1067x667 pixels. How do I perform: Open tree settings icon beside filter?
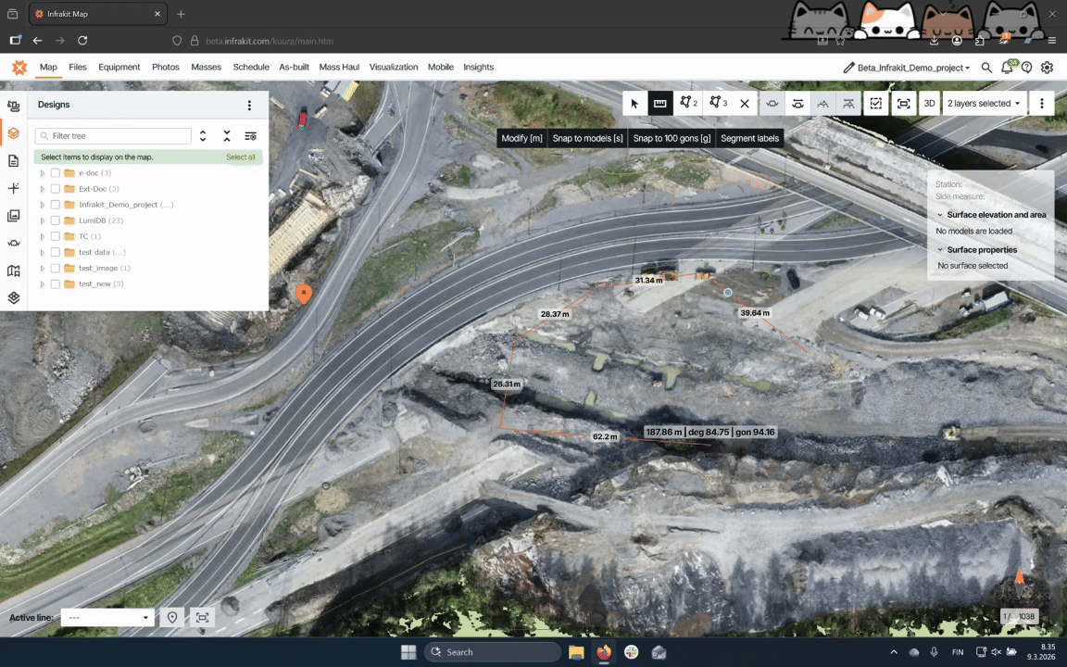(x=250, y=136)
